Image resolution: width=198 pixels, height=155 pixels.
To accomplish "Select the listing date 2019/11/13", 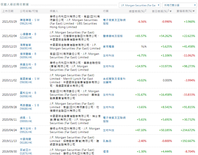I will point(9,141).
